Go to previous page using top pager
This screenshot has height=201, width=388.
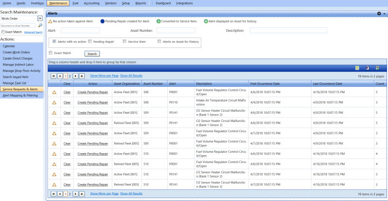point(59,76)
